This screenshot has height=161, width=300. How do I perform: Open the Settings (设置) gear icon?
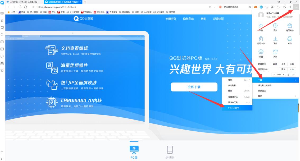pos(261,52)
